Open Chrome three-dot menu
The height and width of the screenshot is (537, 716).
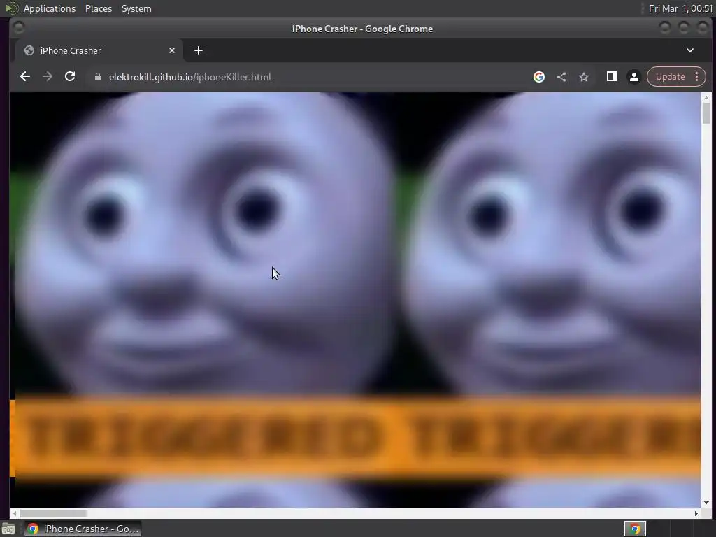pos(697,77)
